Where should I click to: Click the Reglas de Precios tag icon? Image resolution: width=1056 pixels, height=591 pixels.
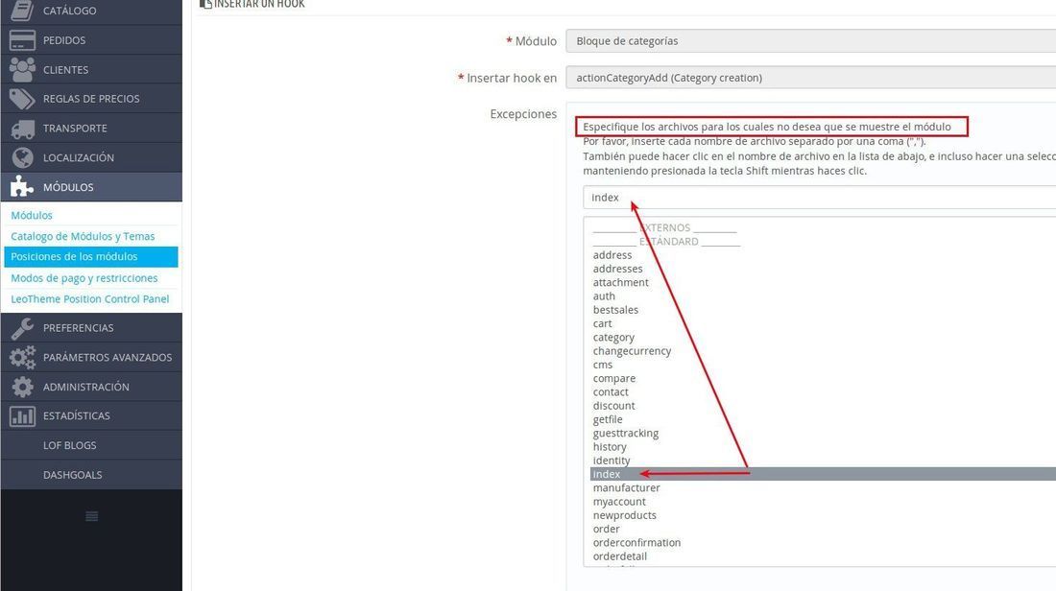[22, 99]
